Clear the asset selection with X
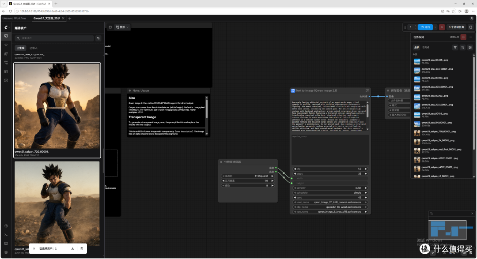 pos(34,248)
